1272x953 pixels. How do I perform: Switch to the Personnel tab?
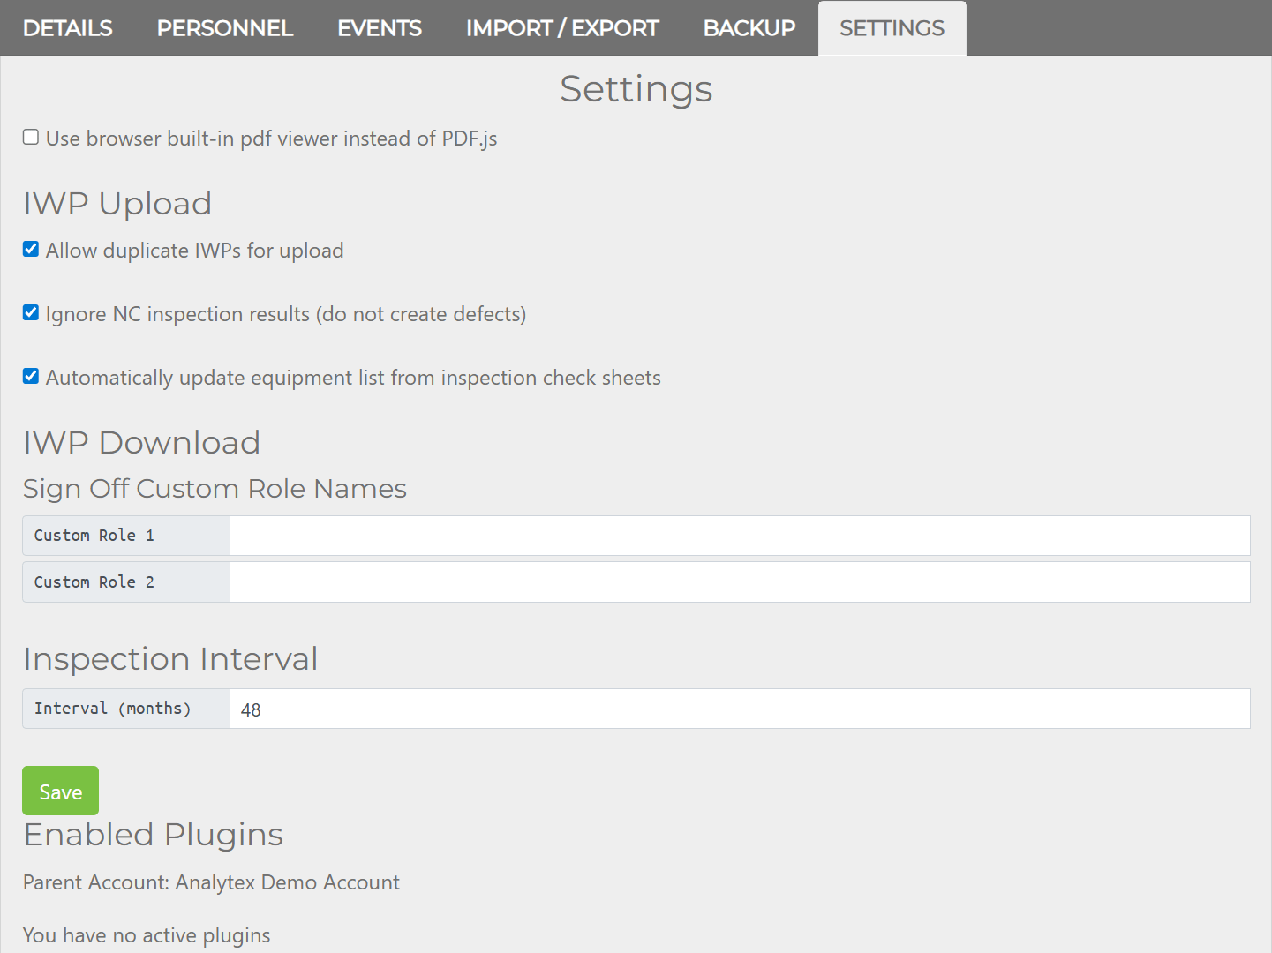point(225,28)
